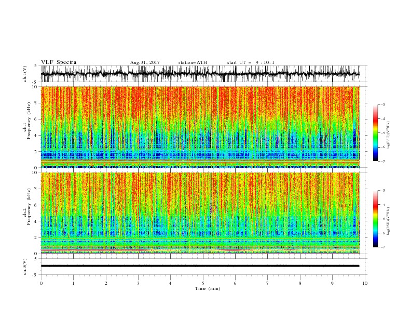The image size is (411, 318).
Task: Click the ch.2 colorbar "log(PSD)(V²/Hz)" label
Action: tap(389, 221)
